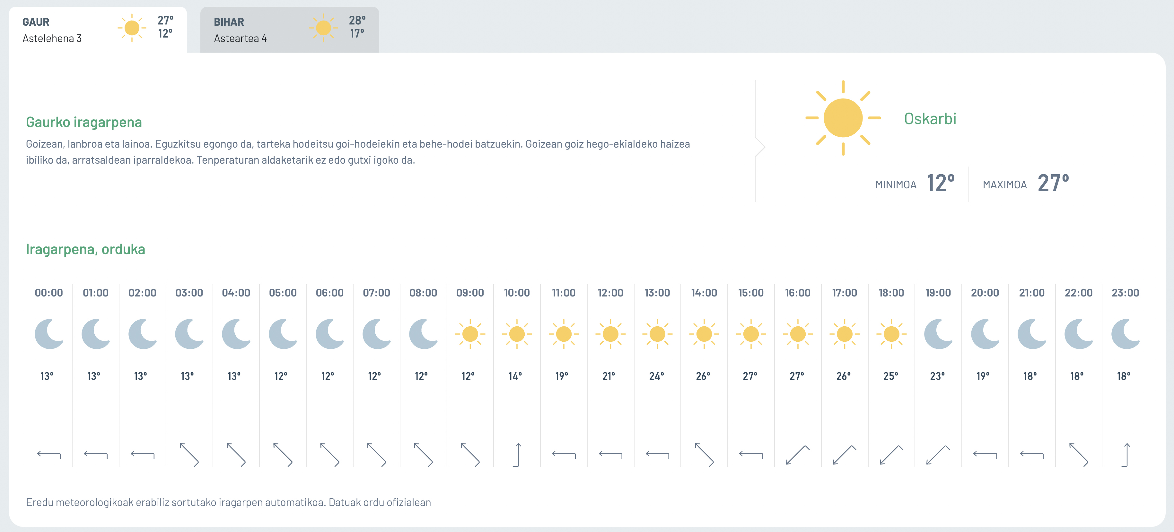Image resolution: width=1174 pixels, height=532 pixels.
Task: Click the 22:00 hour label
Action: 1079,293
